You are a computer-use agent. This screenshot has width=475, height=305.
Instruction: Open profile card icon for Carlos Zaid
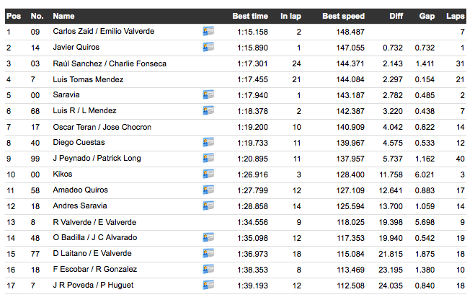click(208, 32)
